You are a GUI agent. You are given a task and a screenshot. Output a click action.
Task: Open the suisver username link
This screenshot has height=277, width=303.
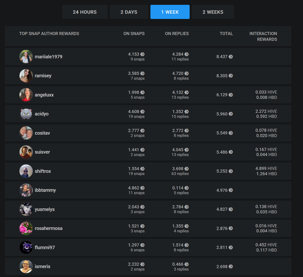(42, 152)
